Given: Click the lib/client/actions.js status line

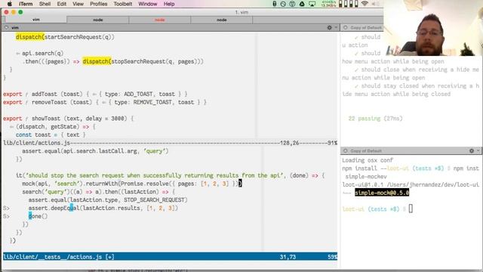Looking at the screenshot, I should click(170, 143).
